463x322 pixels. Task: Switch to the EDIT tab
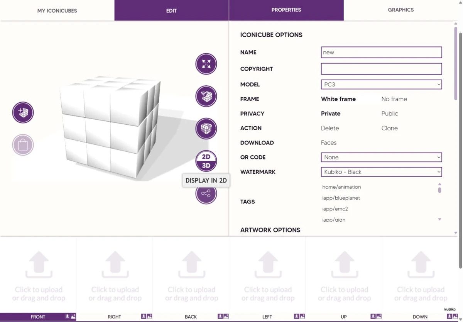point(172,10)
